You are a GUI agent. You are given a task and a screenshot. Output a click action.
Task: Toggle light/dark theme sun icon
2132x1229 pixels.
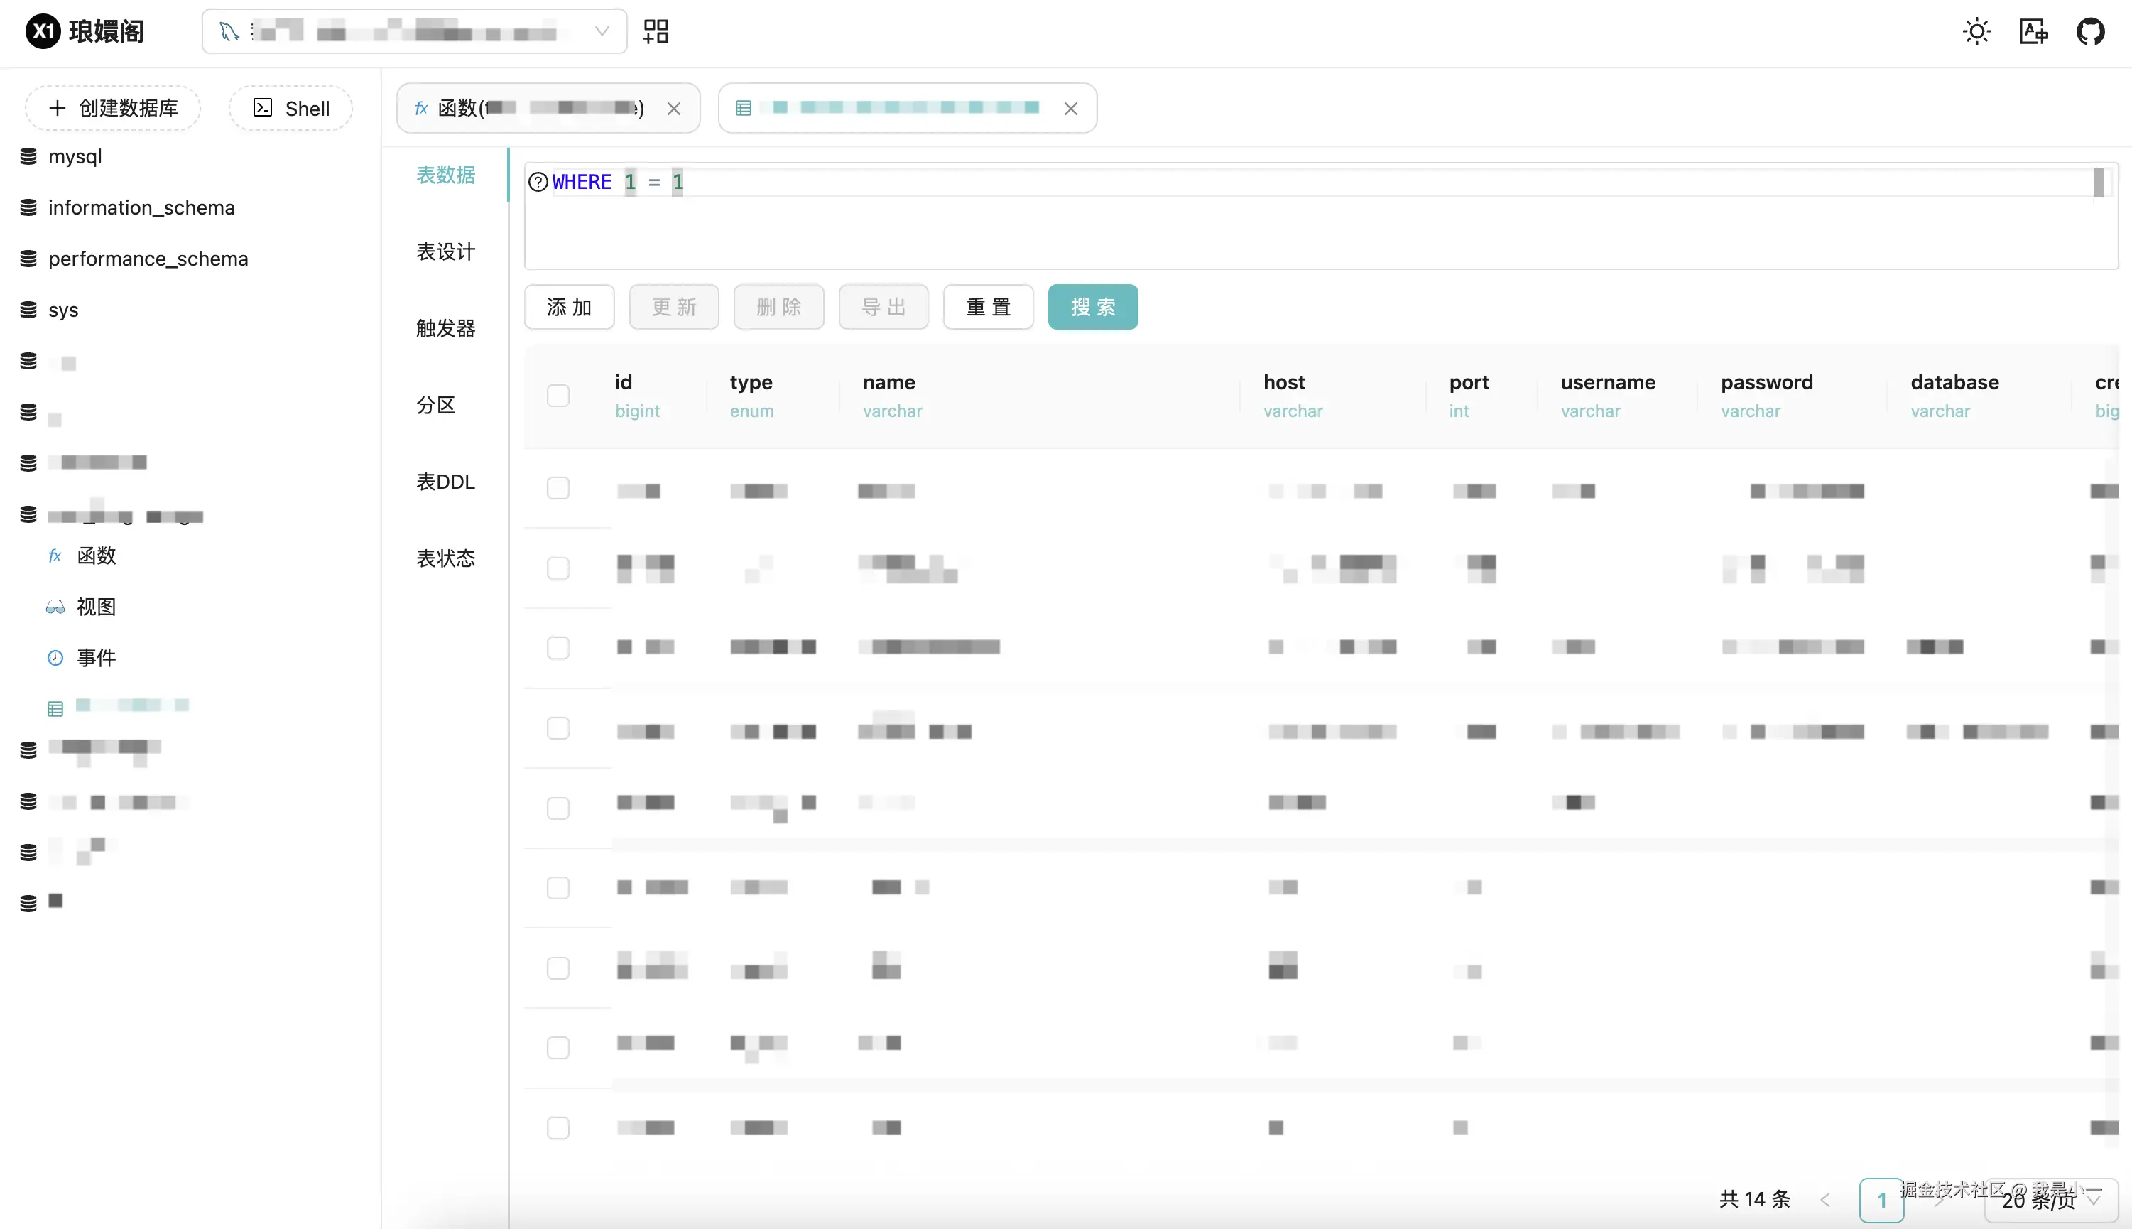[1976, 32]
